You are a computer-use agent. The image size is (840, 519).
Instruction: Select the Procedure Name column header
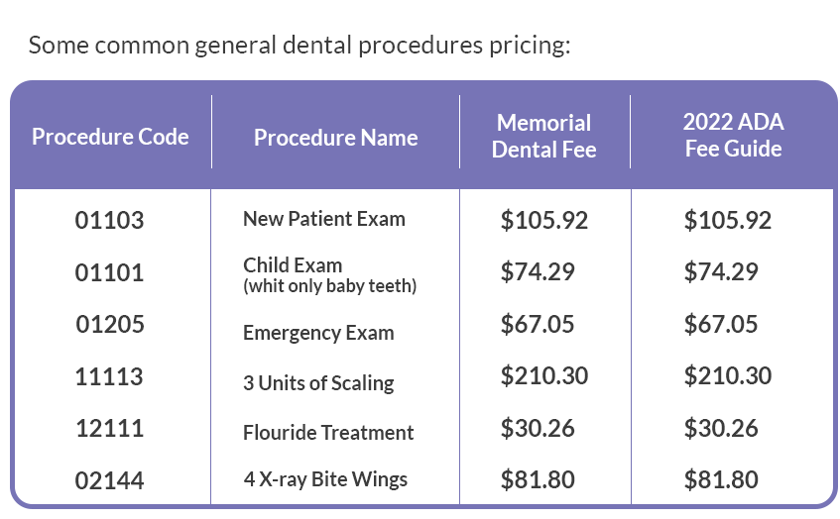coord(336,138)
